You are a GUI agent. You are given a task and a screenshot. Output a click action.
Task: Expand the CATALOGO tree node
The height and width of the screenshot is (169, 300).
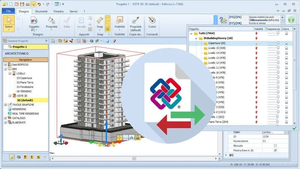click(x=5, y=118)
